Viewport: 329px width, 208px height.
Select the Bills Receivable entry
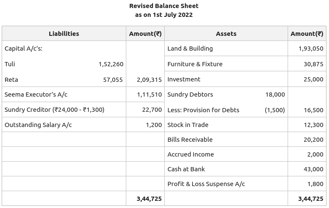click(190, 140)
